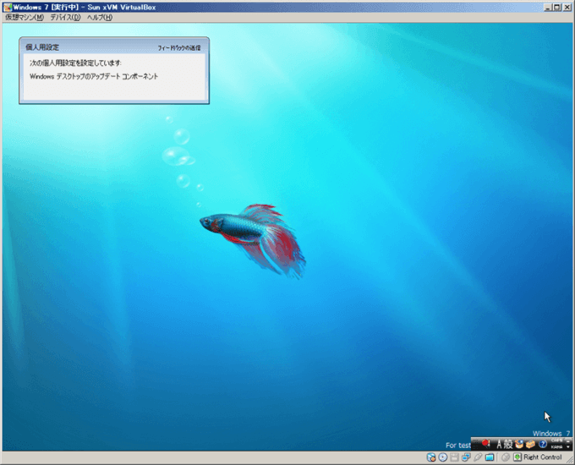The width and height of the screenshot is (575, 465).
Task: Open the IME toolbox tools icon
Action: point(531,443)
